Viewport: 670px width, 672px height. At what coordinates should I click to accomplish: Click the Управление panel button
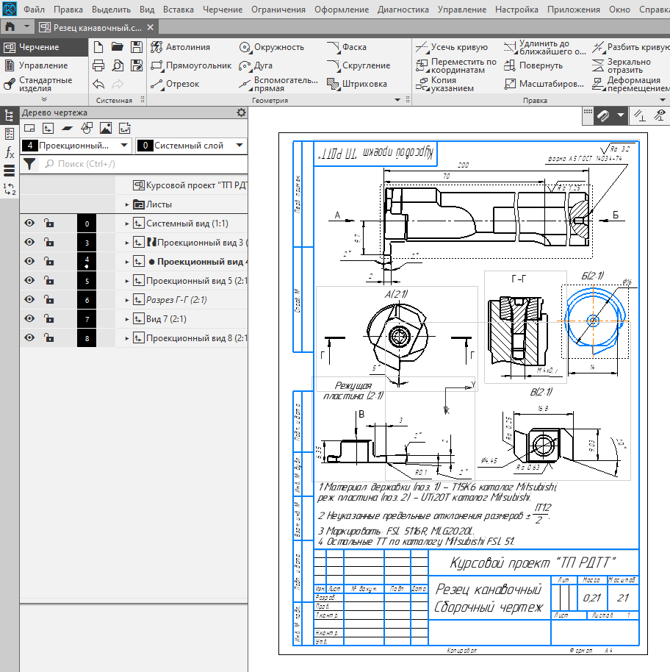pyautogui.click(x=43, y=65)
